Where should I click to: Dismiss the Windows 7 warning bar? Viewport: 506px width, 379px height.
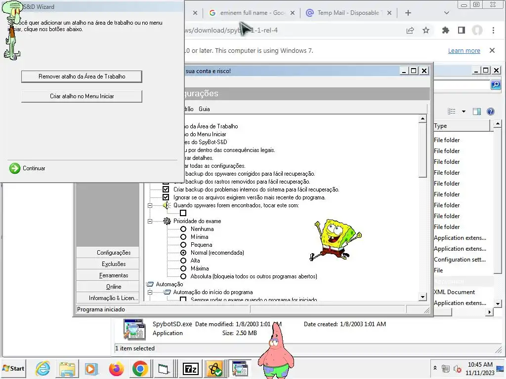[x=492, y=51]
